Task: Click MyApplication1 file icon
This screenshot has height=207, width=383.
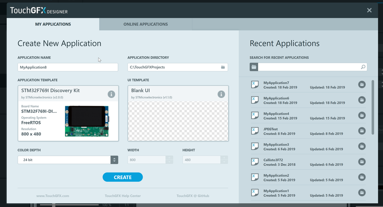Action: click(255, 192)
